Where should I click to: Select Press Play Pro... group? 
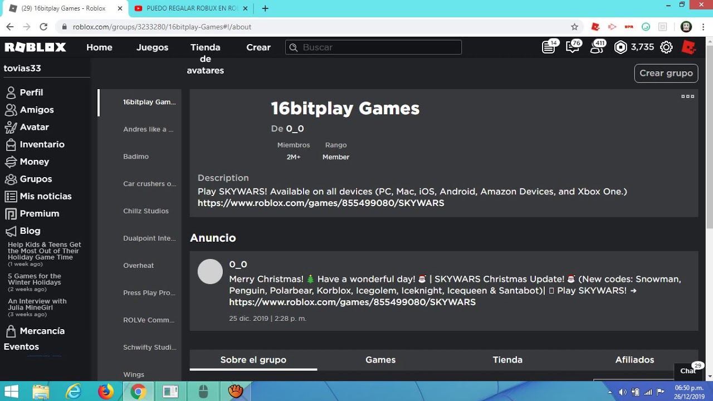(x=149, y=293)
